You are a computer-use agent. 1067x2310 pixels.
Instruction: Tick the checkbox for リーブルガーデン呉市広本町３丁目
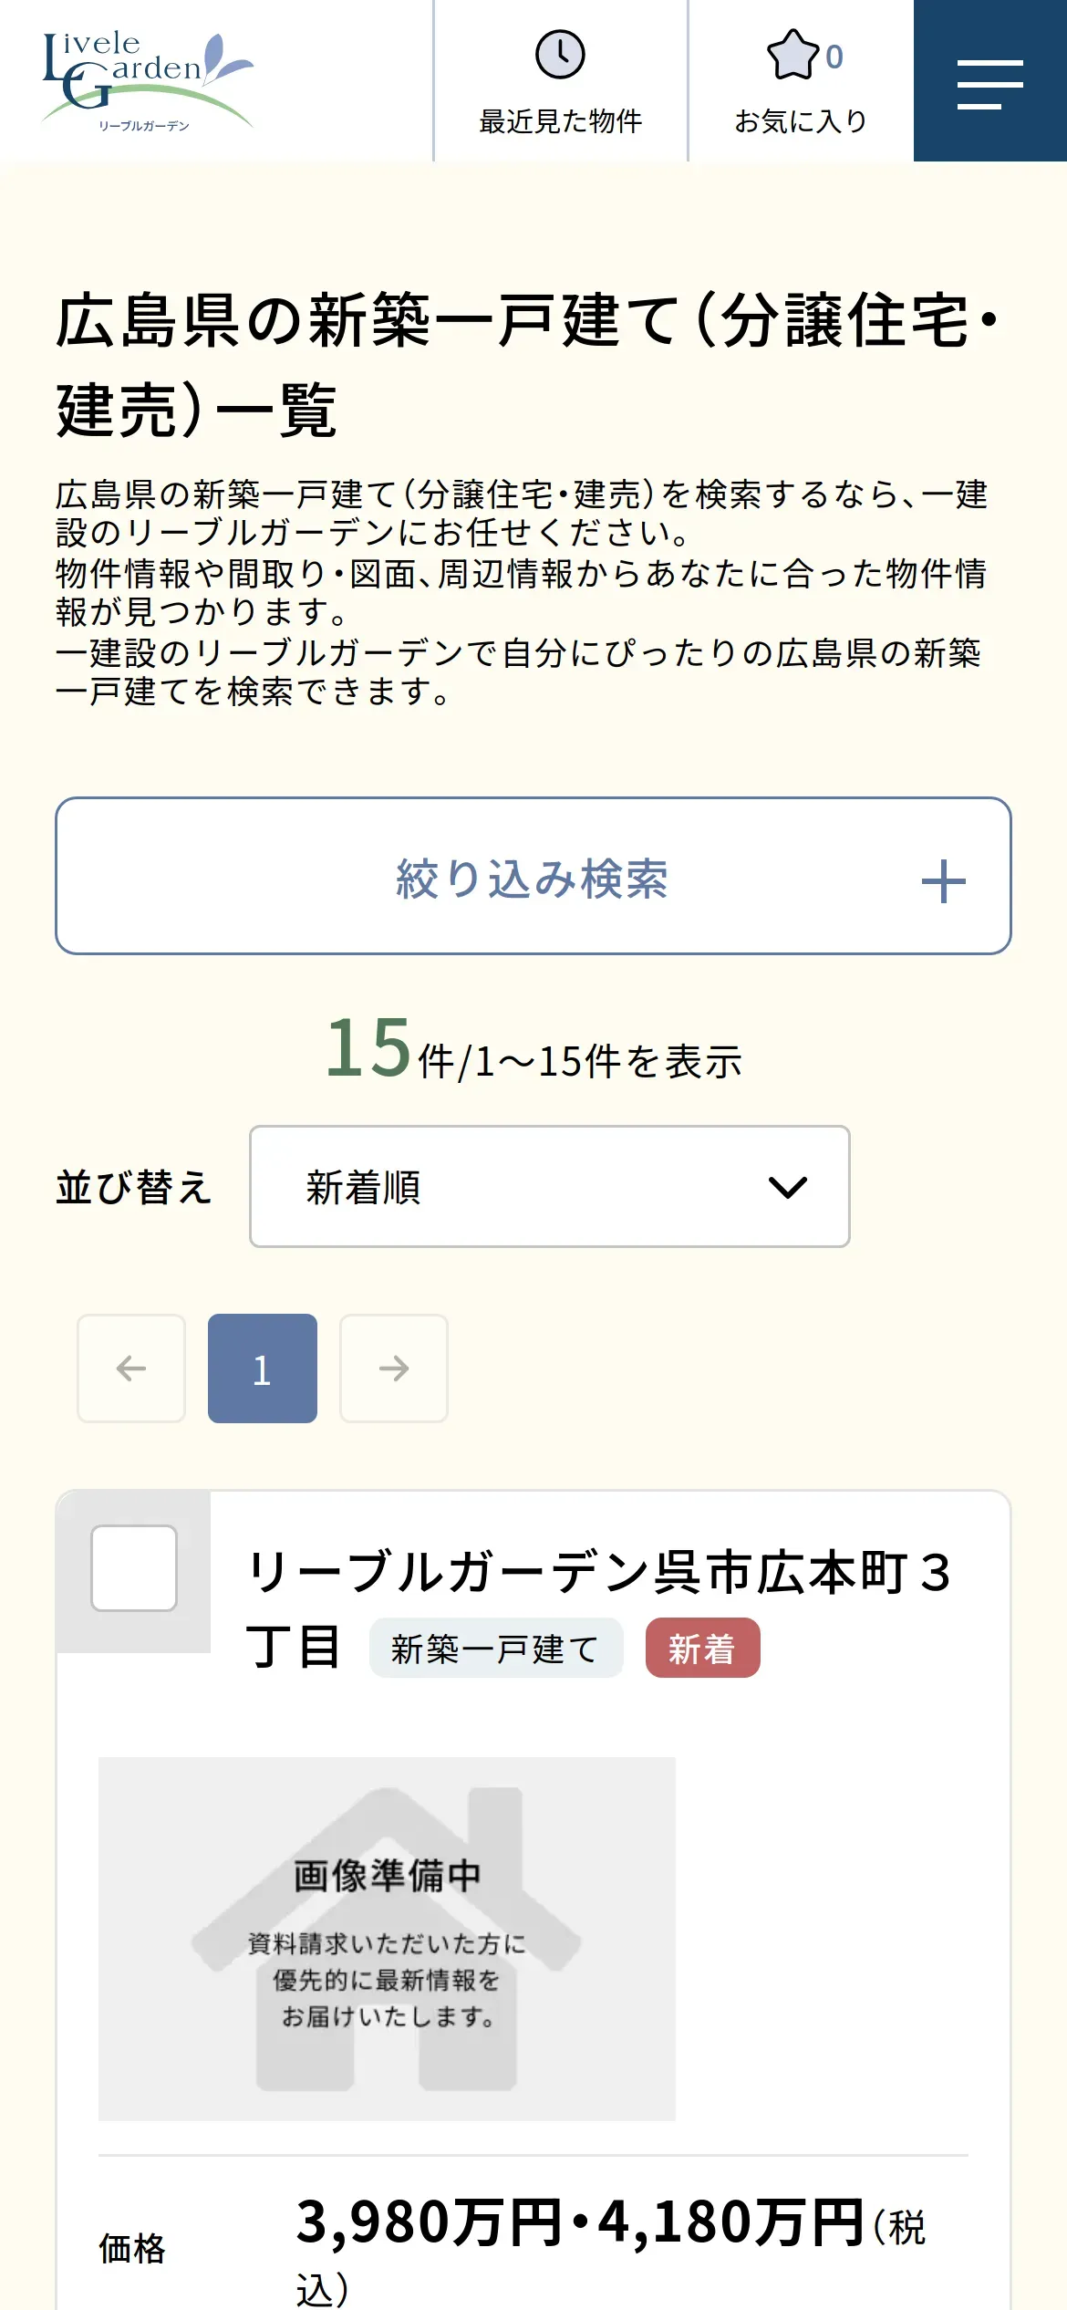pos(134,1568)
